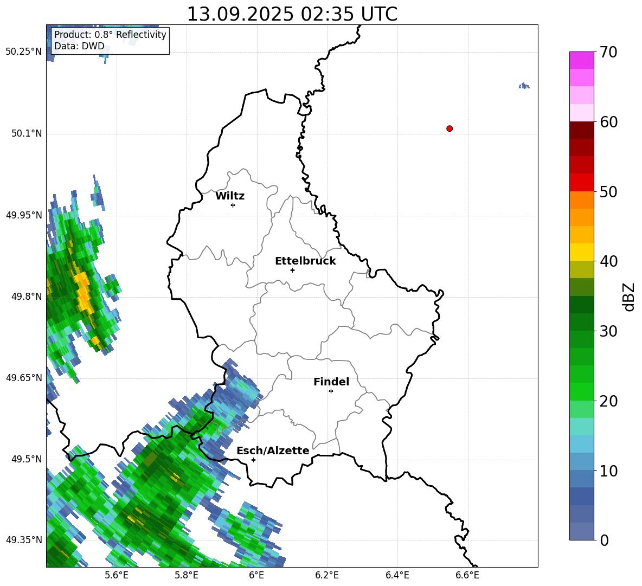Click the 49.35°N latitude label
Viewport: 642px width, 586px height.
[x=24, y=540]
